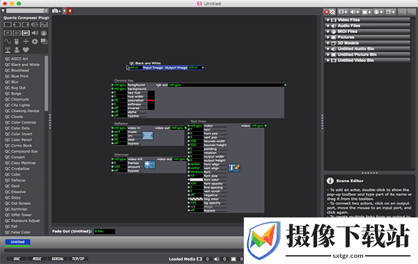Image resolution: width=418 pixels, height=264 pixels.
Task: Select the Untitled scene tab
Action: pos(17,242)
